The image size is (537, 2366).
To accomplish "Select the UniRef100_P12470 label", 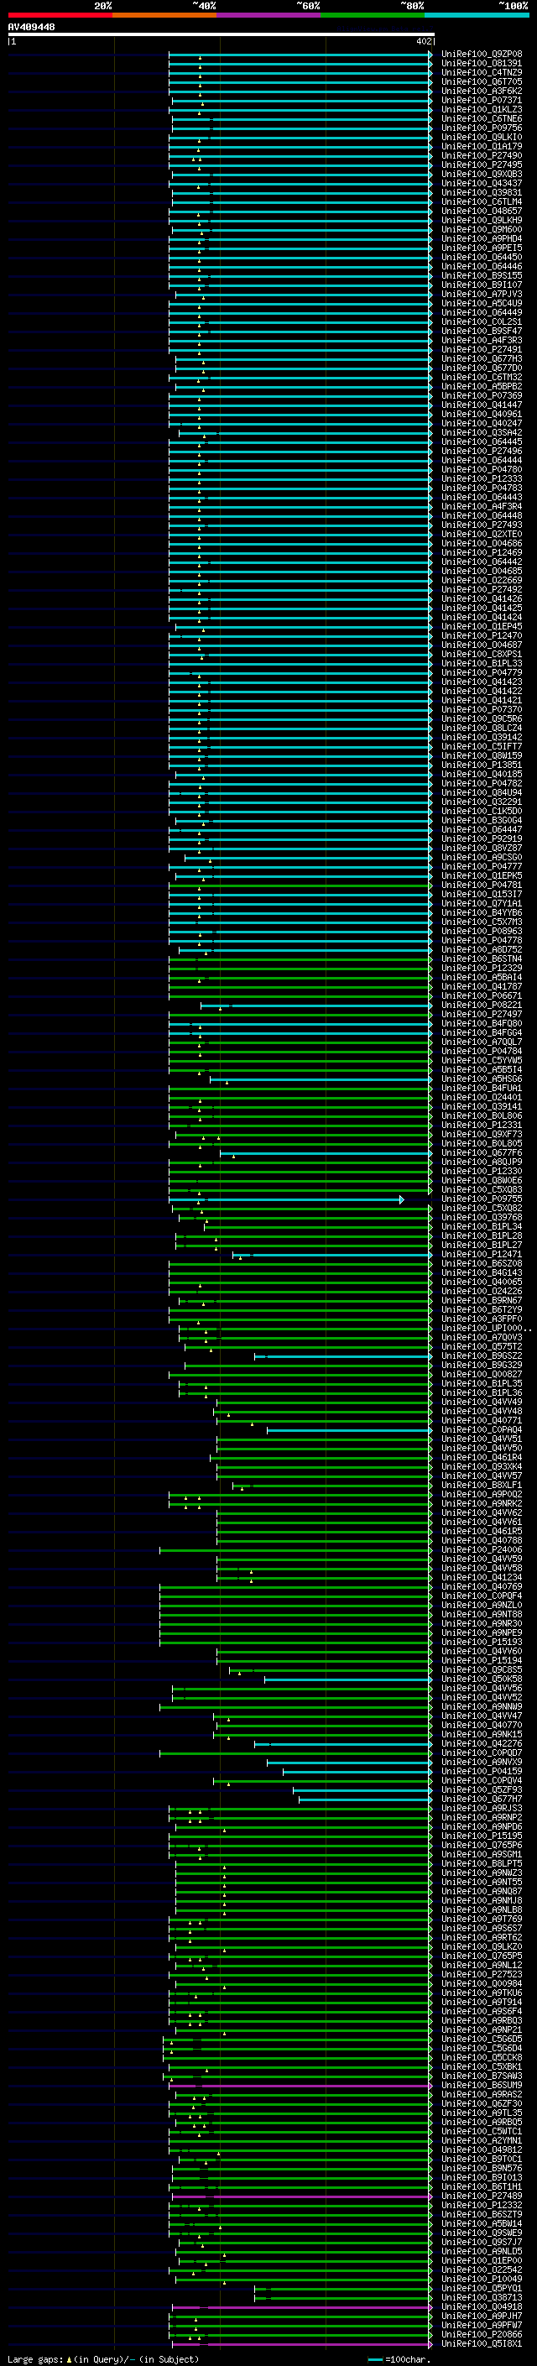I will pyautogui.click(x=482, y=635).
